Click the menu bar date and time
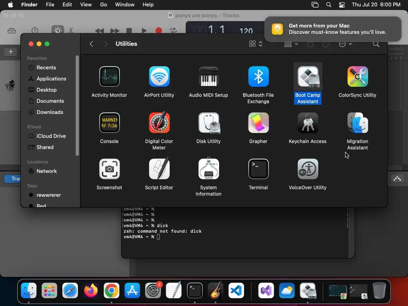 376,5
